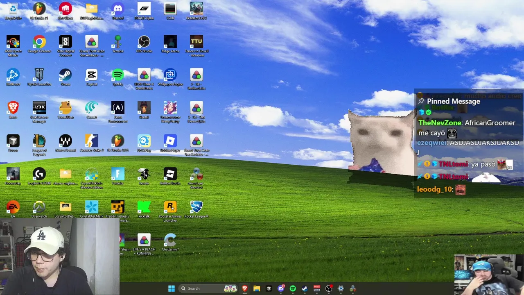
Task: Open the Rental game shortcut
Action: [144, 111]
